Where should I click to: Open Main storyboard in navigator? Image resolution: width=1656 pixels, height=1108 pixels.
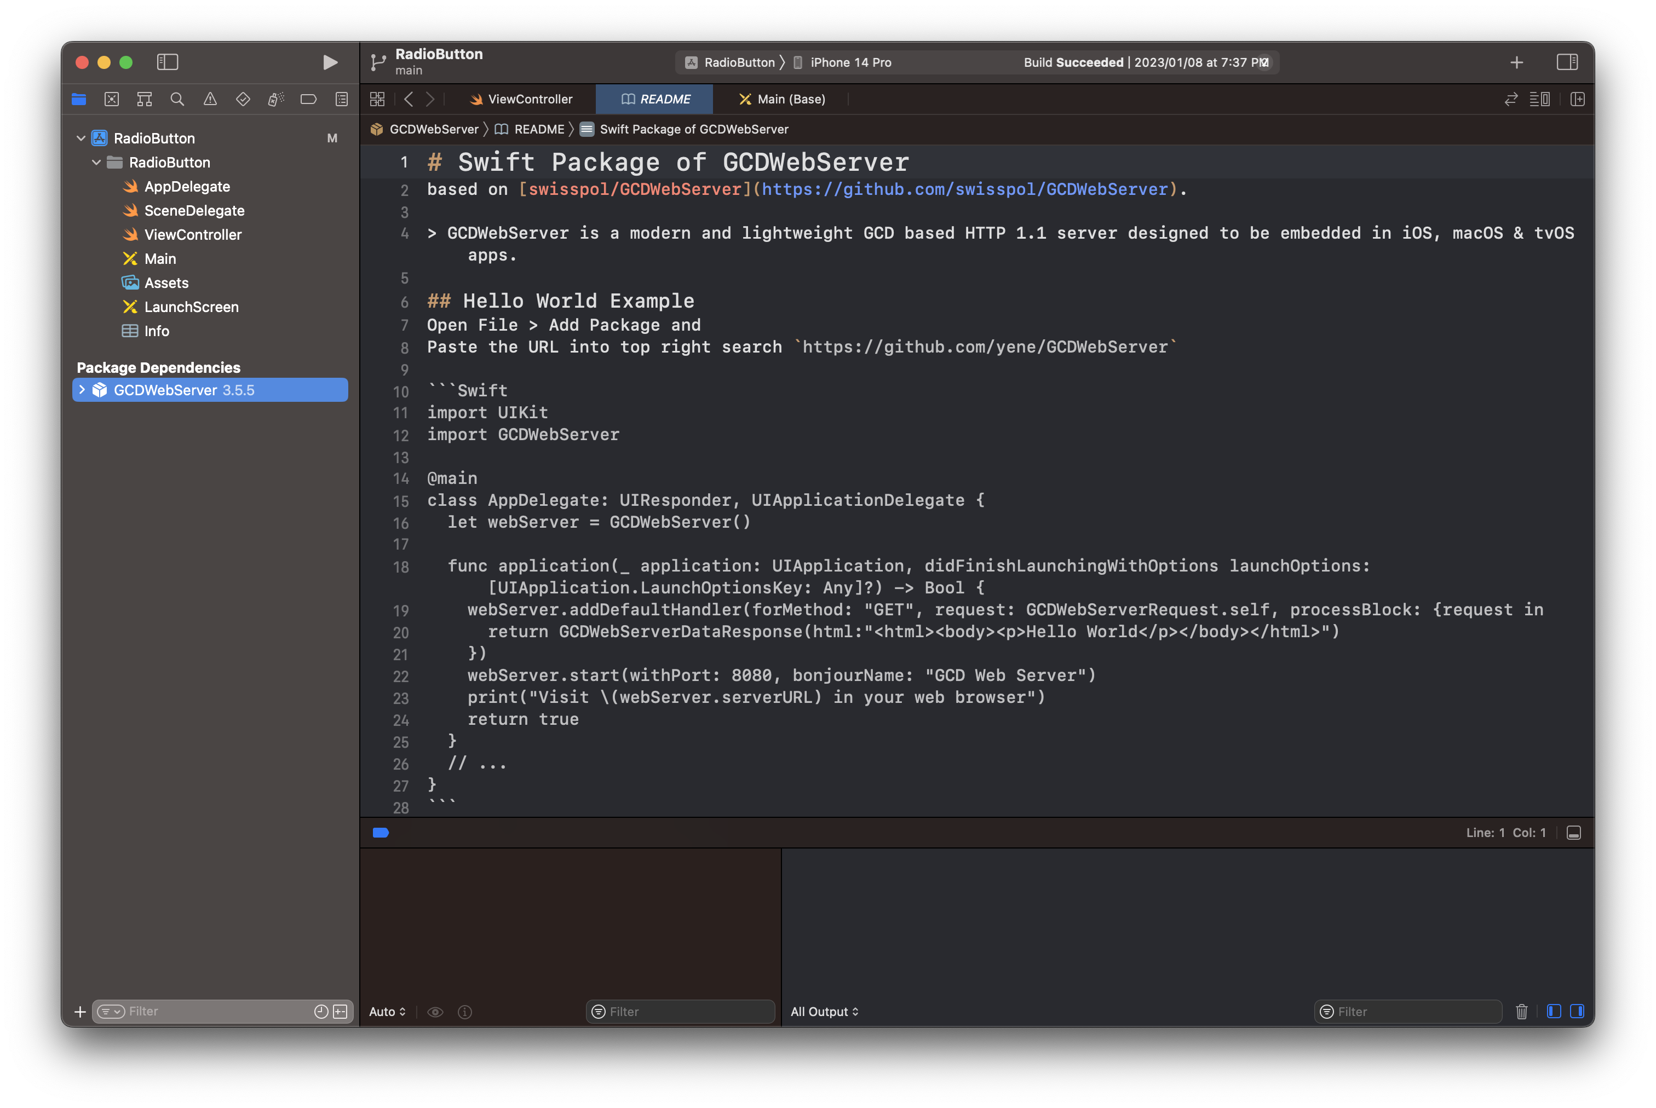(x=160, y=258)
